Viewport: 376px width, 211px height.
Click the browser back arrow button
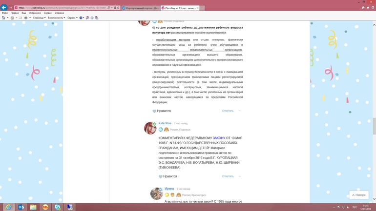coord(4,8)
